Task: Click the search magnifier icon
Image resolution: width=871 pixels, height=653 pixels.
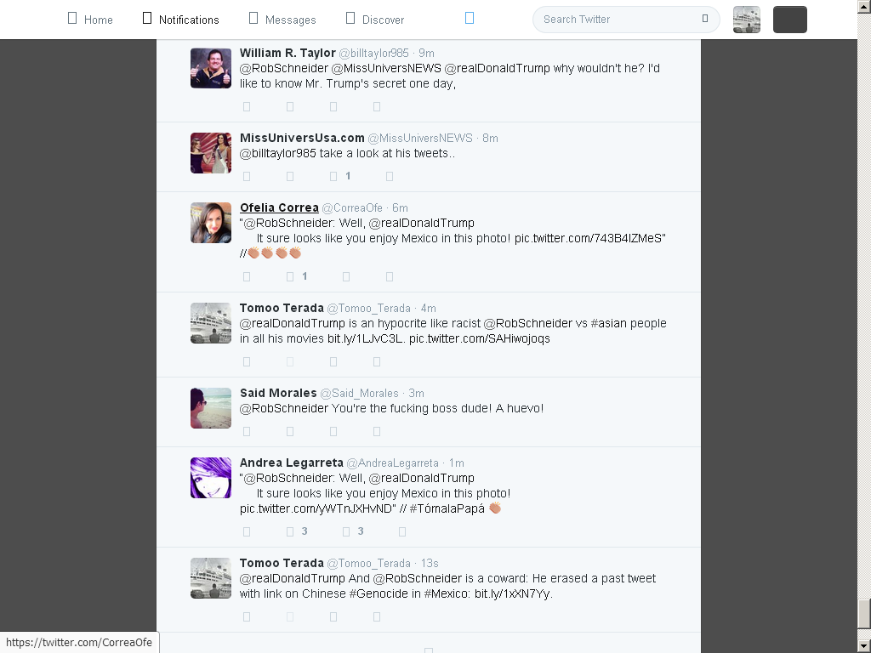Action: click(705, 19)
